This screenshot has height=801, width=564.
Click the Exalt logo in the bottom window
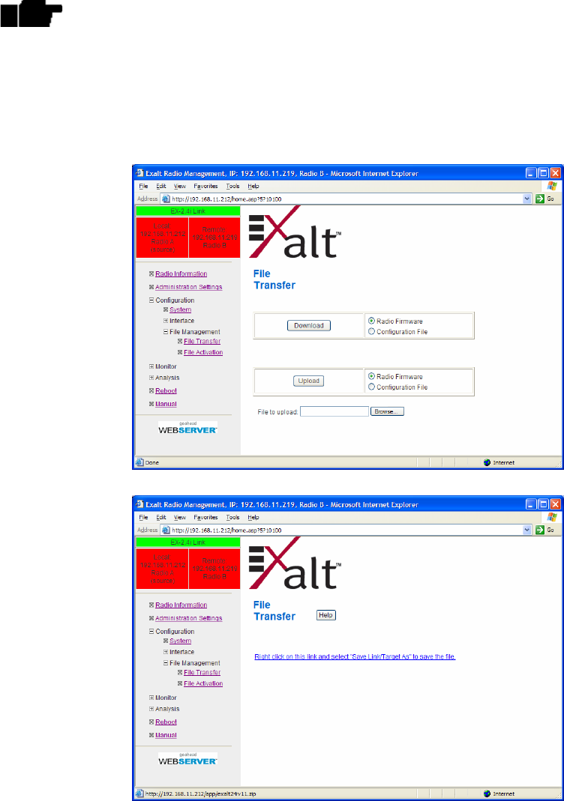(x=295, y=563)
